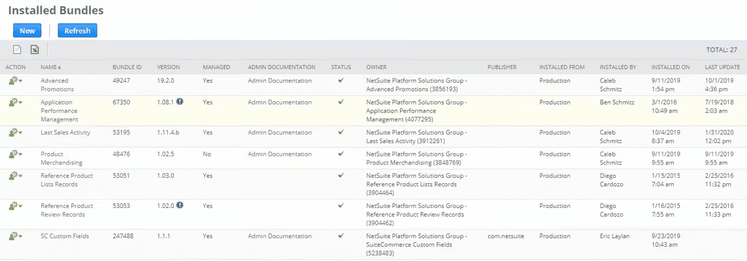Open Admin Documentation for Last Sales Activity

coord(280,132)
